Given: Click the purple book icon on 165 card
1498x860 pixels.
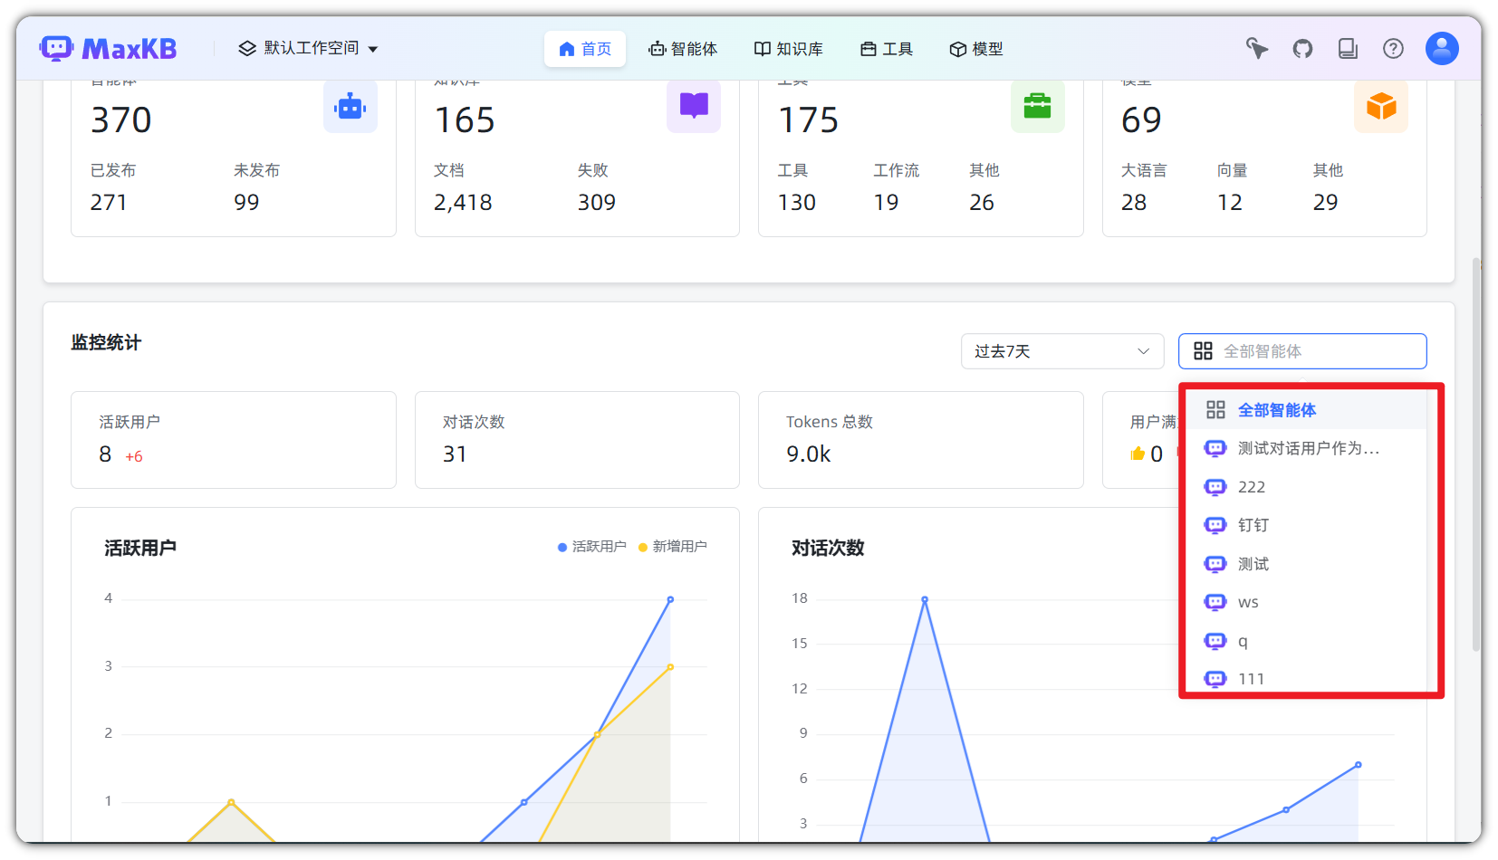Looking at the screenshot, I should [x=694, y=107].
